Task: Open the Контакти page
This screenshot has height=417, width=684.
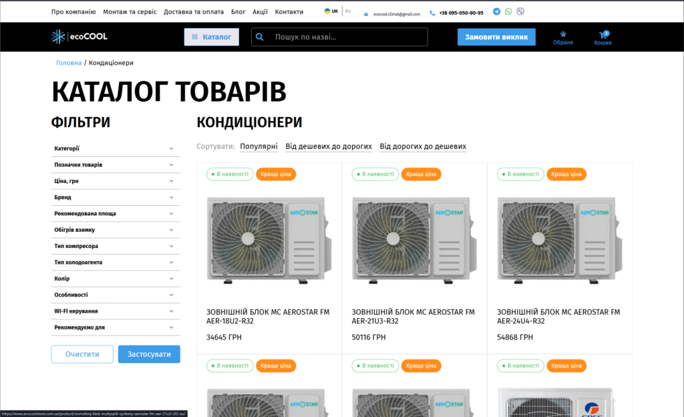Action: tap(289, 12)
